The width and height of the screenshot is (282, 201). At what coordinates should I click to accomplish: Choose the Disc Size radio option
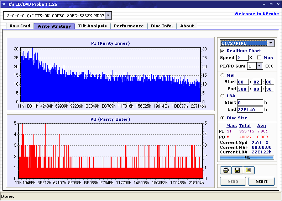[x=223, y=118]
